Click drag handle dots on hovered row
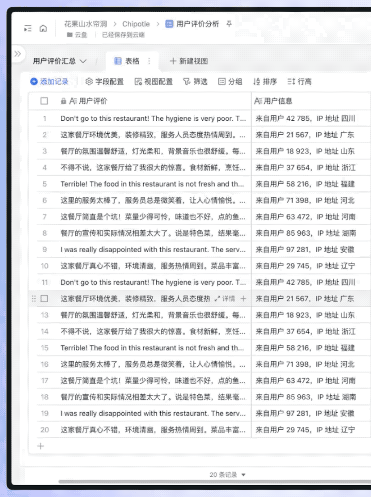Screen dimensions: 371x497 (x=34, y=299)
